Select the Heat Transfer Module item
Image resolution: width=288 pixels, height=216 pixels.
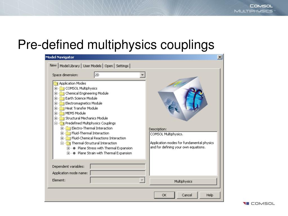tap(82, 108)
